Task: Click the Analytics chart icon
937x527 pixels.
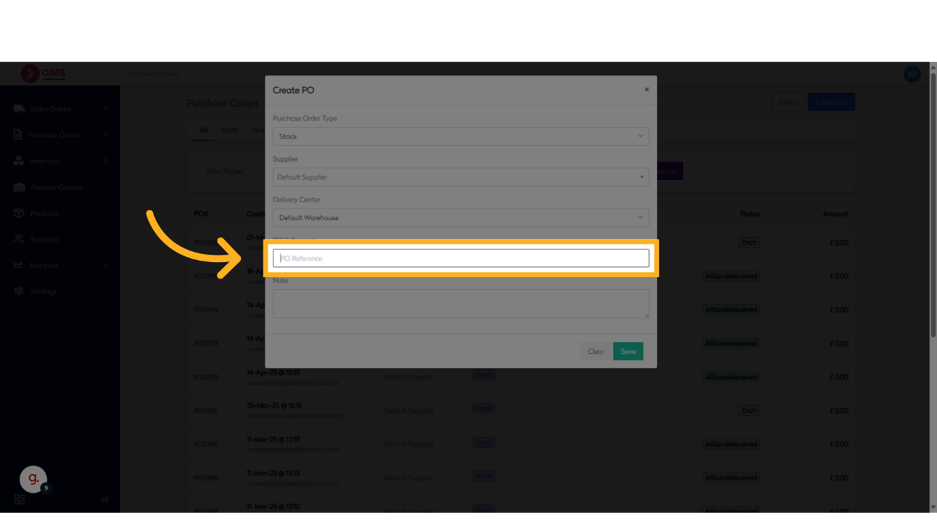Action: tap(18, 265)
